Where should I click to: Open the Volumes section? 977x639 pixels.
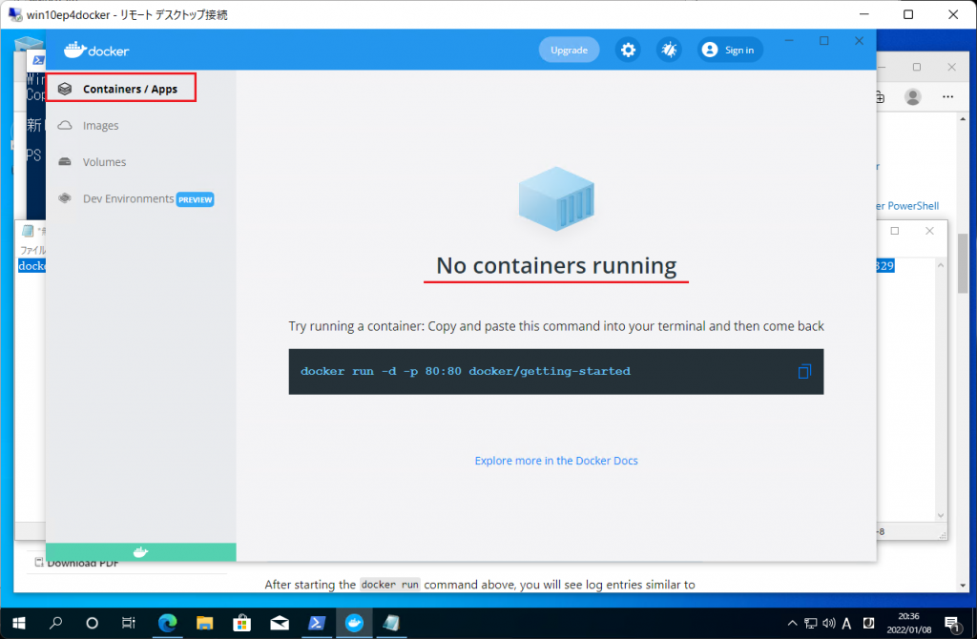104,162
